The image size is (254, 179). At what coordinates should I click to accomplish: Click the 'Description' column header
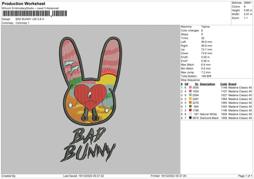(x=207, y=84)
